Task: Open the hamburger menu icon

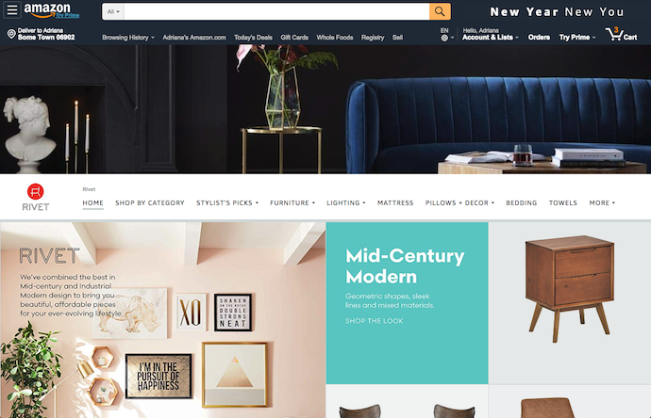Action: [12, 10]
